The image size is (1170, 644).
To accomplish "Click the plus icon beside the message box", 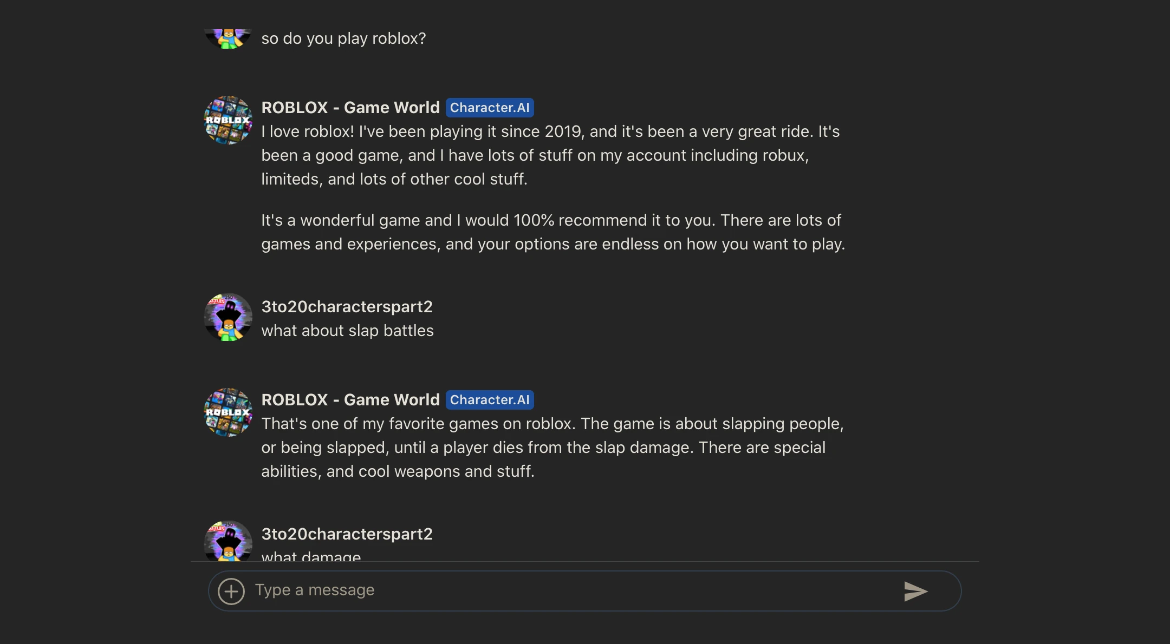I will tap(231, 591).
